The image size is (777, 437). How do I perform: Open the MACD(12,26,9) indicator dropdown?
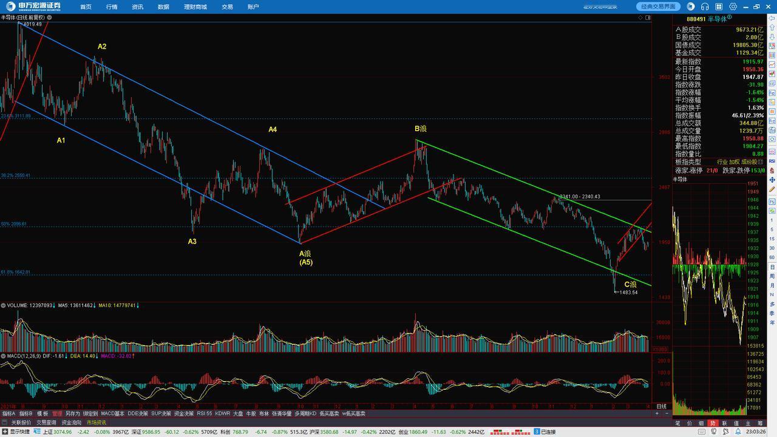(2, 356)
